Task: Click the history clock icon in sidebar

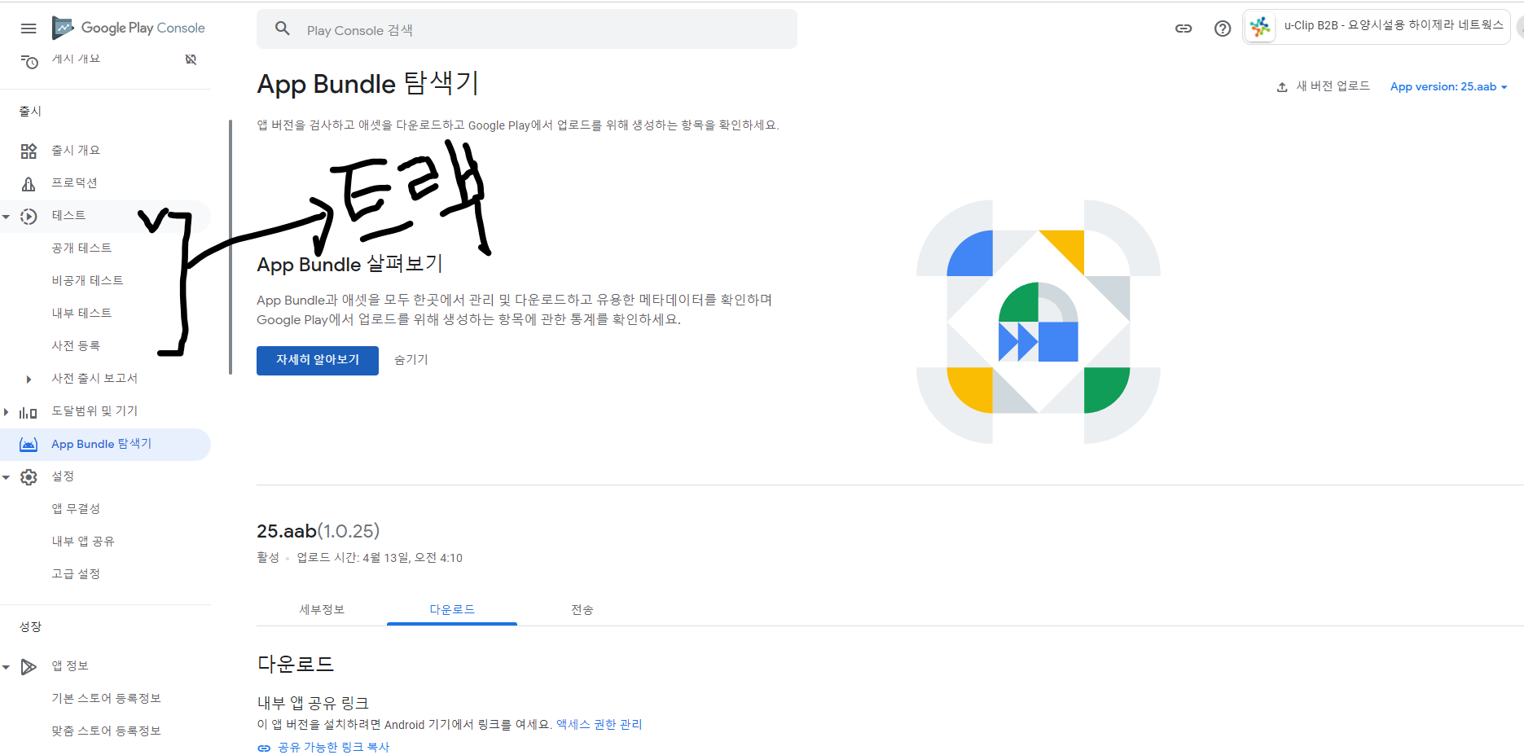Action: (29, 62)
